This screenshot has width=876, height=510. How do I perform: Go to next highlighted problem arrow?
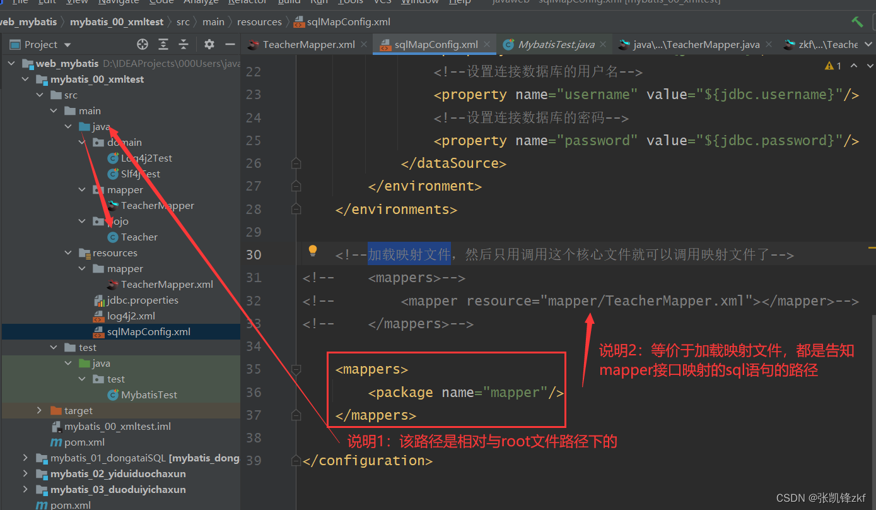click(x=870, y=66)
